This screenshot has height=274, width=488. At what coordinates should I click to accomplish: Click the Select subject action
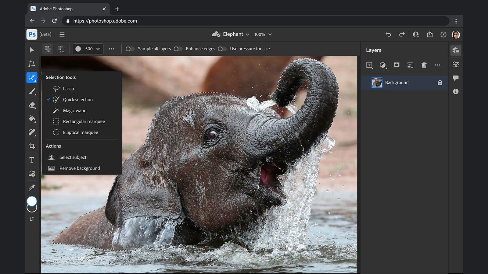pyautogui.click(x=73, y=157)
